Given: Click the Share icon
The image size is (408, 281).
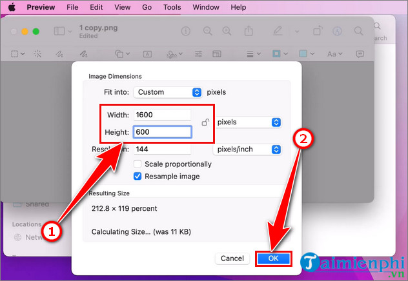Looking at the screenshot, I should click(249, 31).
